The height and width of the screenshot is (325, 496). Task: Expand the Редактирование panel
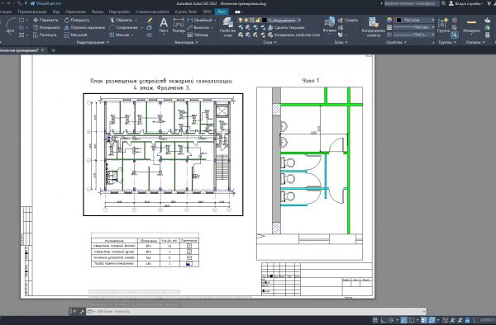click(93, 42)
